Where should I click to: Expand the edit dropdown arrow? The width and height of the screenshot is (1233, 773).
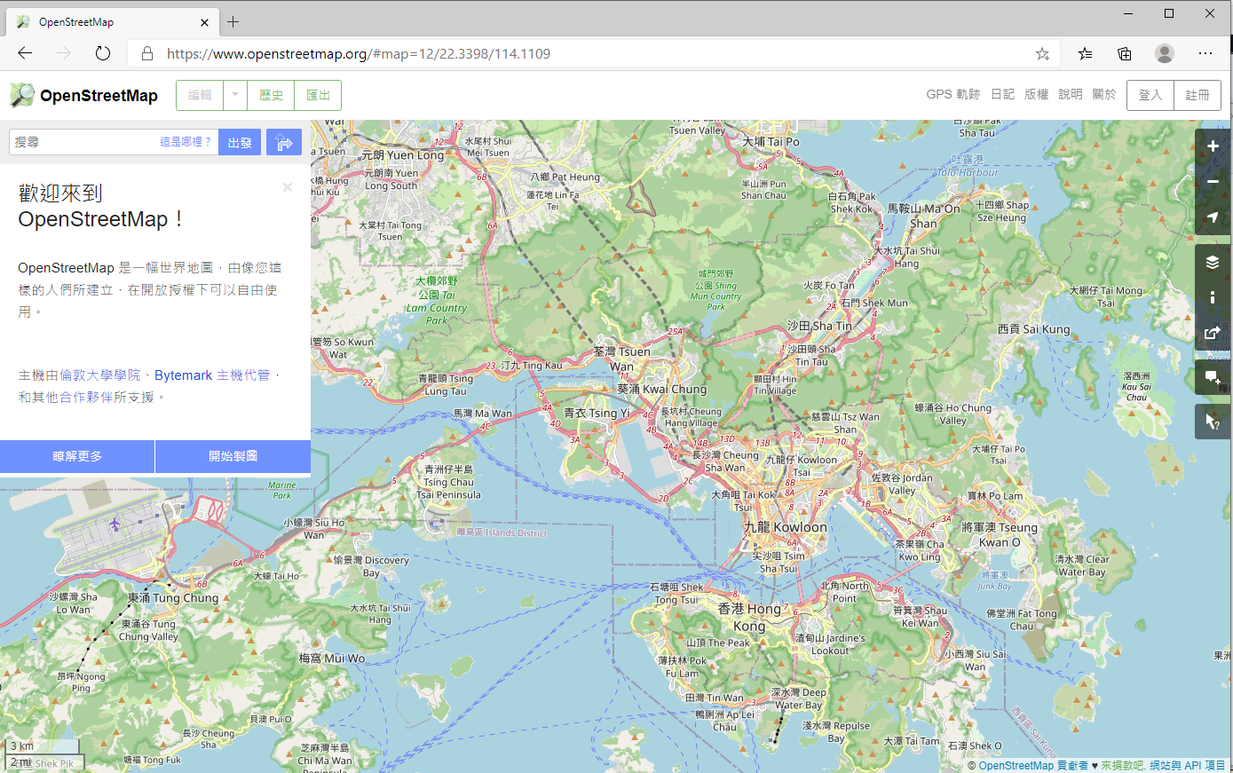click(235, 95)
